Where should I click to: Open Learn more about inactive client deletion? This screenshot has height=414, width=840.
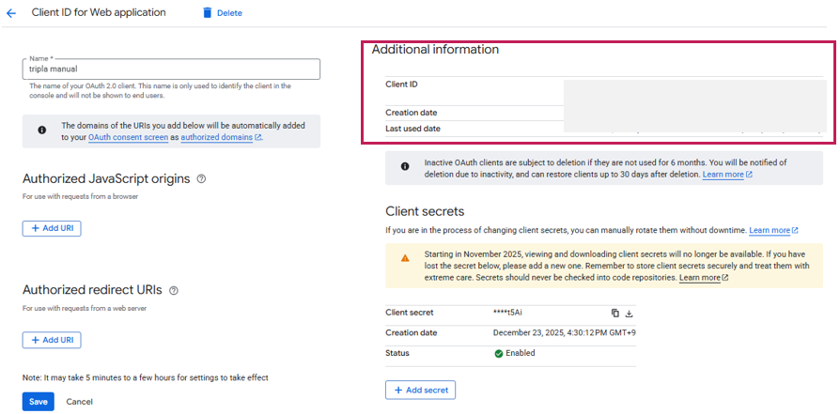[726, 175]
